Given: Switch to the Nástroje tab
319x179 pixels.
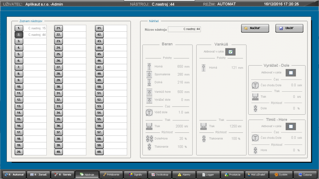Looking at the screenshot, I should [87, 175].
